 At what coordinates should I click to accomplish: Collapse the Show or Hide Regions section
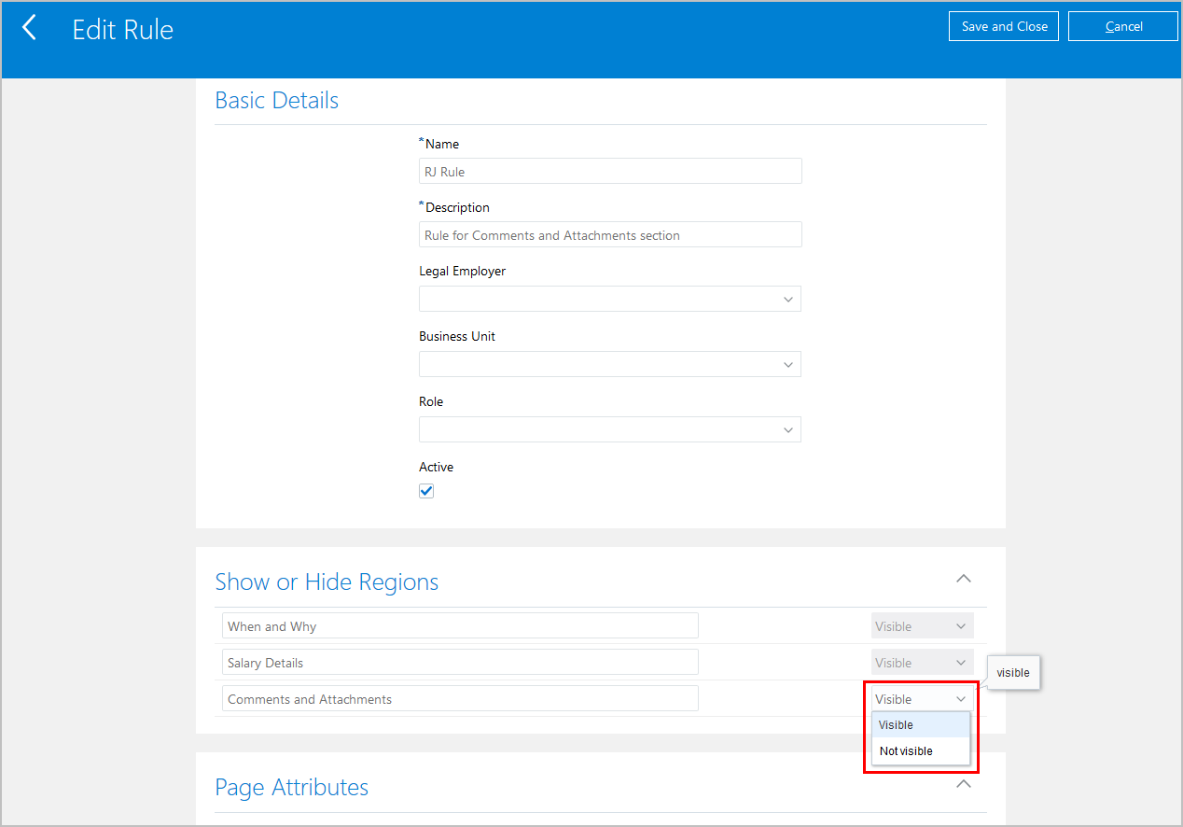(x=964, y=579)
